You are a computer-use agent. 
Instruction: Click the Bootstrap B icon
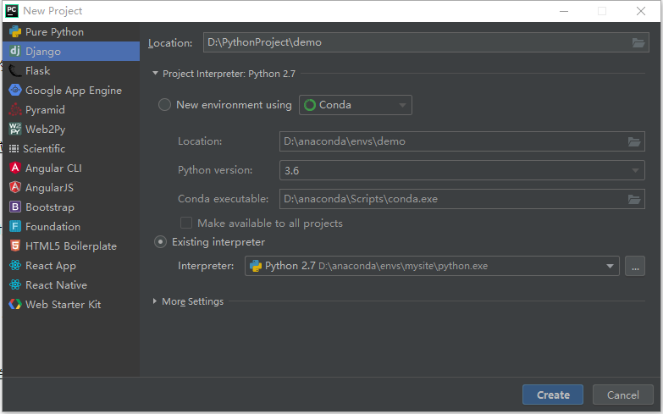[x=15, y=207]
